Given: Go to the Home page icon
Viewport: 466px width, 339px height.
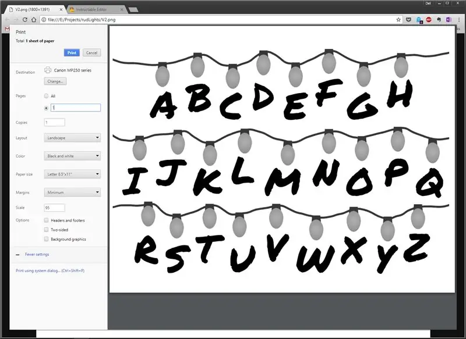Looking at the screenshot, I should coord(34,20).
